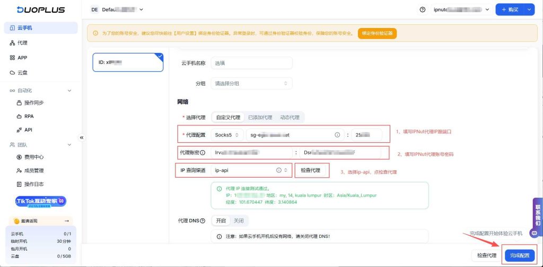
Task: Click the blue 完成配置 button
Action: click(519, 255)
